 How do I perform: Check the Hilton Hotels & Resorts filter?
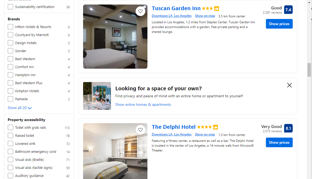coord(10,27)
